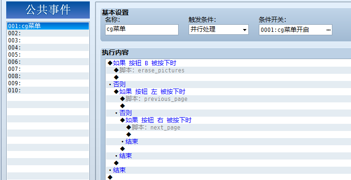Select script line next_page
Screen dimensions: 351x180
(228, 127)
